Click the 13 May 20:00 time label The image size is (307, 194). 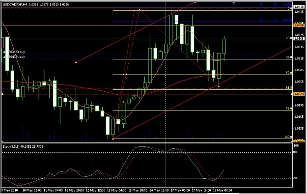click(x=138, y=190)
